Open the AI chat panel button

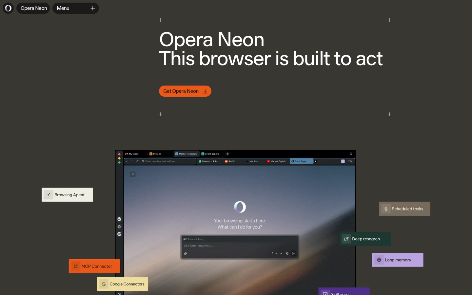351,161
